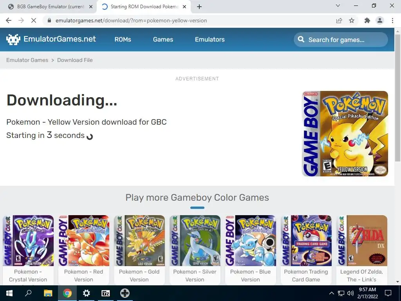Open the Games menu

163,40
